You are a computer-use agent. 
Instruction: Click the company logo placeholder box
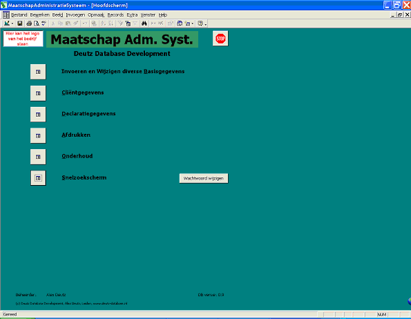[x=23, y=39]
